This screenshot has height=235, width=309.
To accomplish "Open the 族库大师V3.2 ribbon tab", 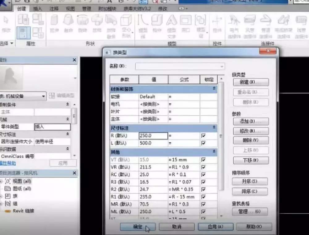I will click(137, 9).
